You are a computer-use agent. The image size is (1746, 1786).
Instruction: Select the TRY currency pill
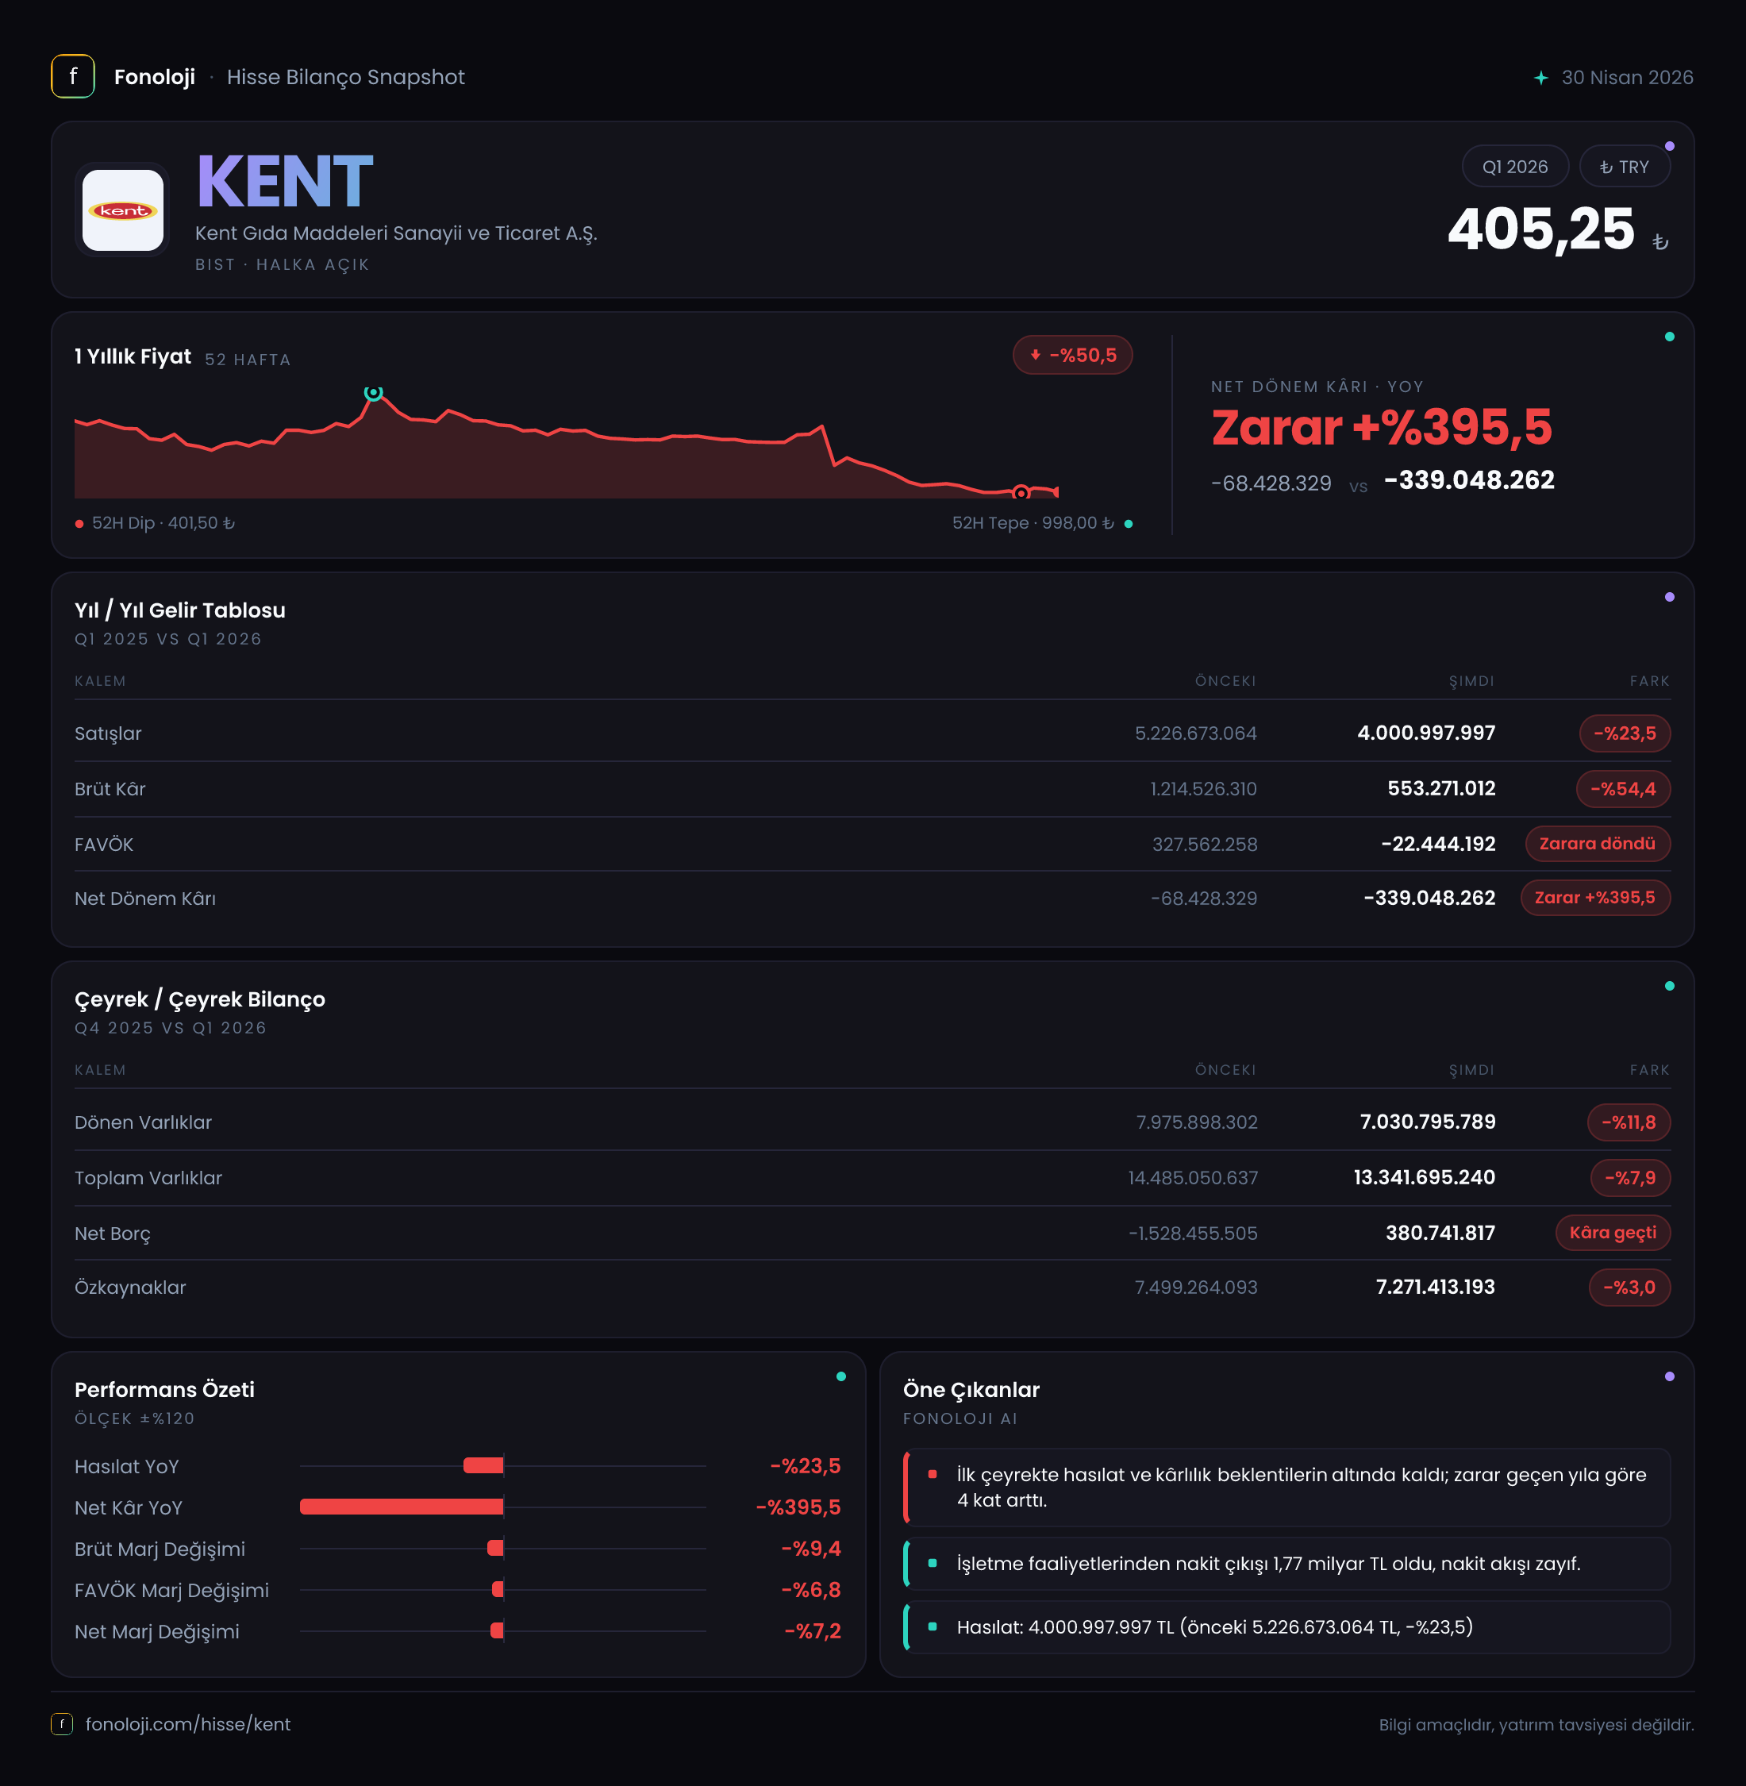click(x=1624, y=167)
